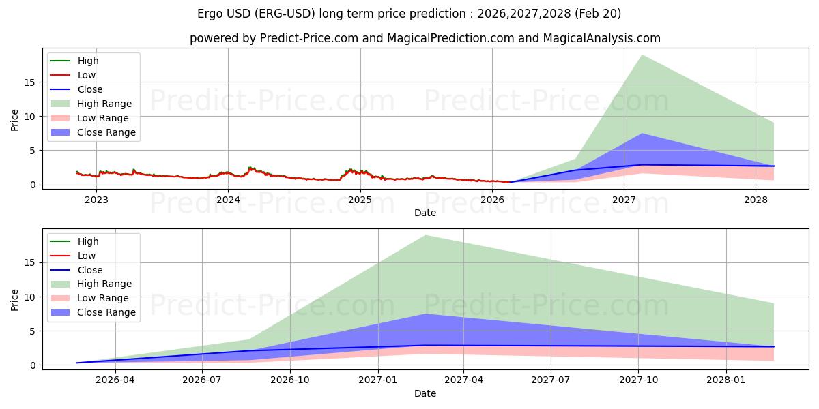Select Close Range swatch in bottom legend

coord(60,313)
